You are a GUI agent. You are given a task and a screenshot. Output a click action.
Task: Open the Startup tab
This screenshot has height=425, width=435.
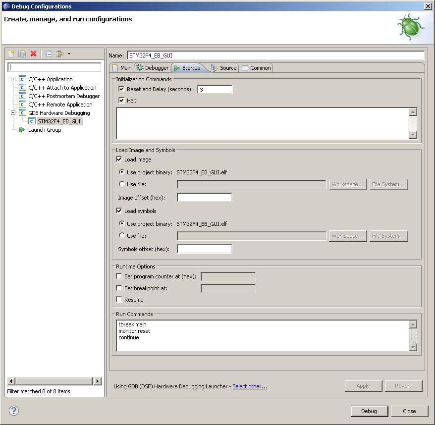188,68
